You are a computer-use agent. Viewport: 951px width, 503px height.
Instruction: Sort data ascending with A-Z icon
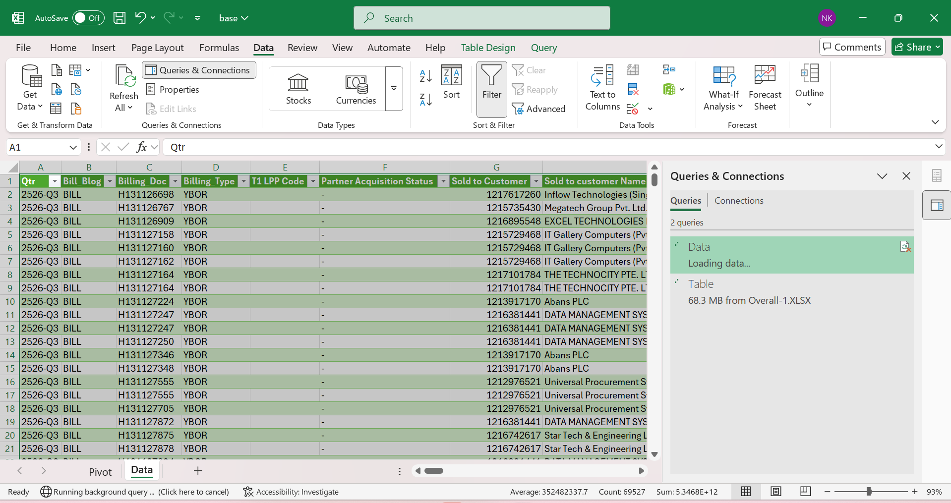425,75
